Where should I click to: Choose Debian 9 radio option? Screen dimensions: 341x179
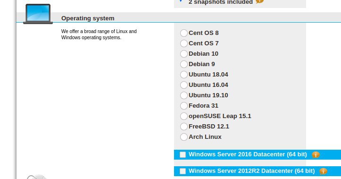click(x=184, y=64)
